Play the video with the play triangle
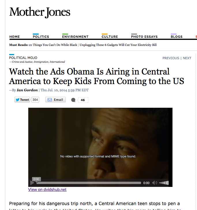Screen dimensions: 197x210 click(32, 183)
